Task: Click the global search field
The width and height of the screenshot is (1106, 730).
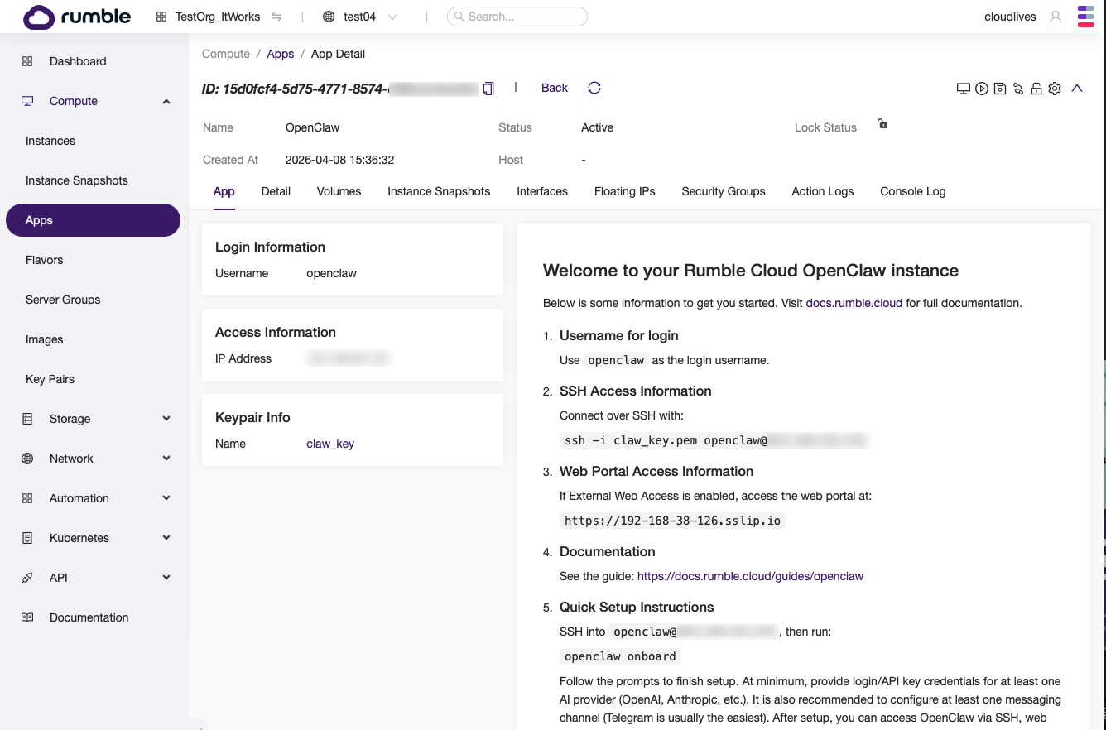Action: 517,16
